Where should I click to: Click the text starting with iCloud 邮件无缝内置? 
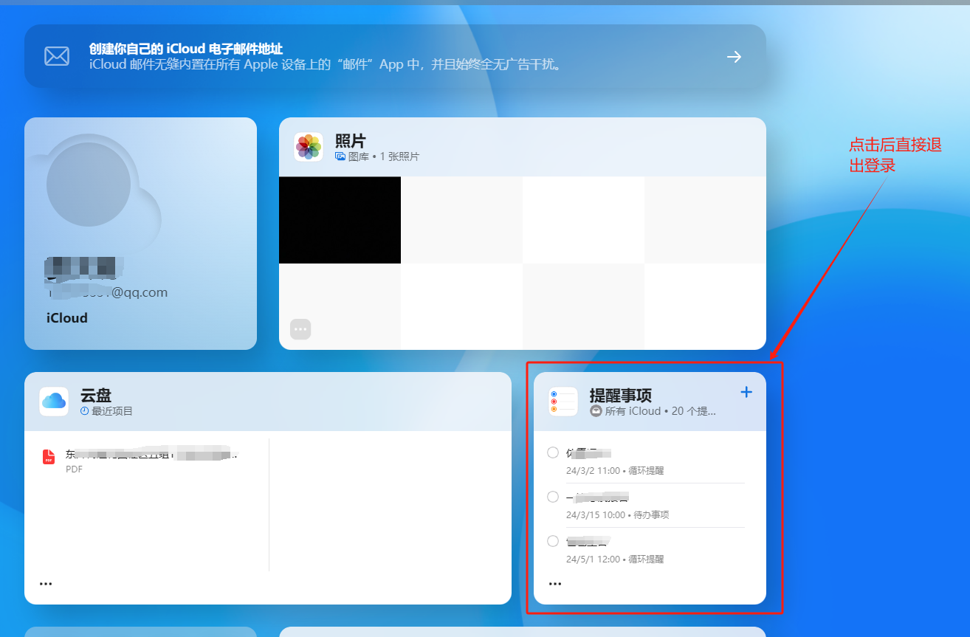click(328, 64)
